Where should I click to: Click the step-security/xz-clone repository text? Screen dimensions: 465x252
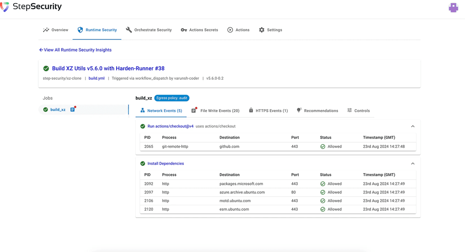click(62, 78)
